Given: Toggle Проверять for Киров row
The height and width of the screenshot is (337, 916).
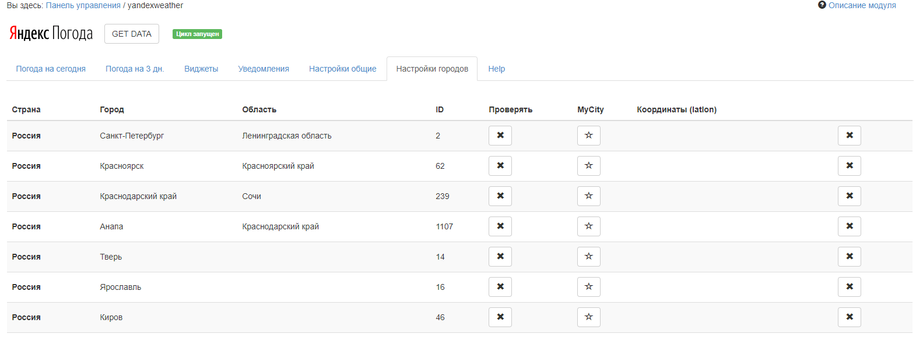Looking at the screenshot, I should click(500, 317).
